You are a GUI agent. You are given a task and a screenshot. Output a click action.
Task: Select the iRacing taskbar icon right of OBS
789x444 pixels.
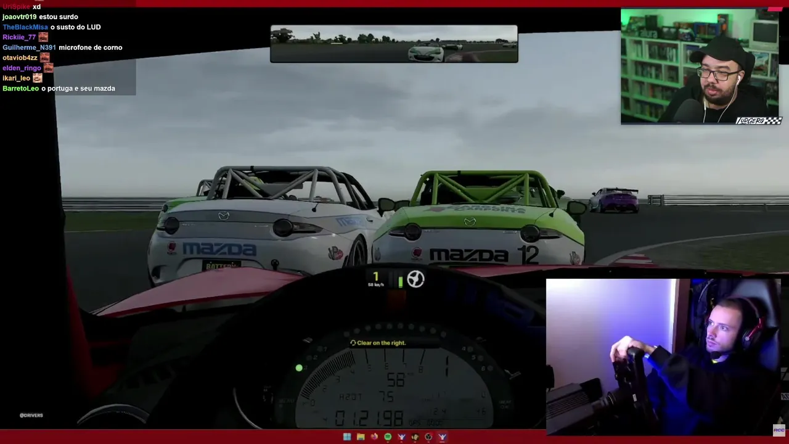(442, 437)
